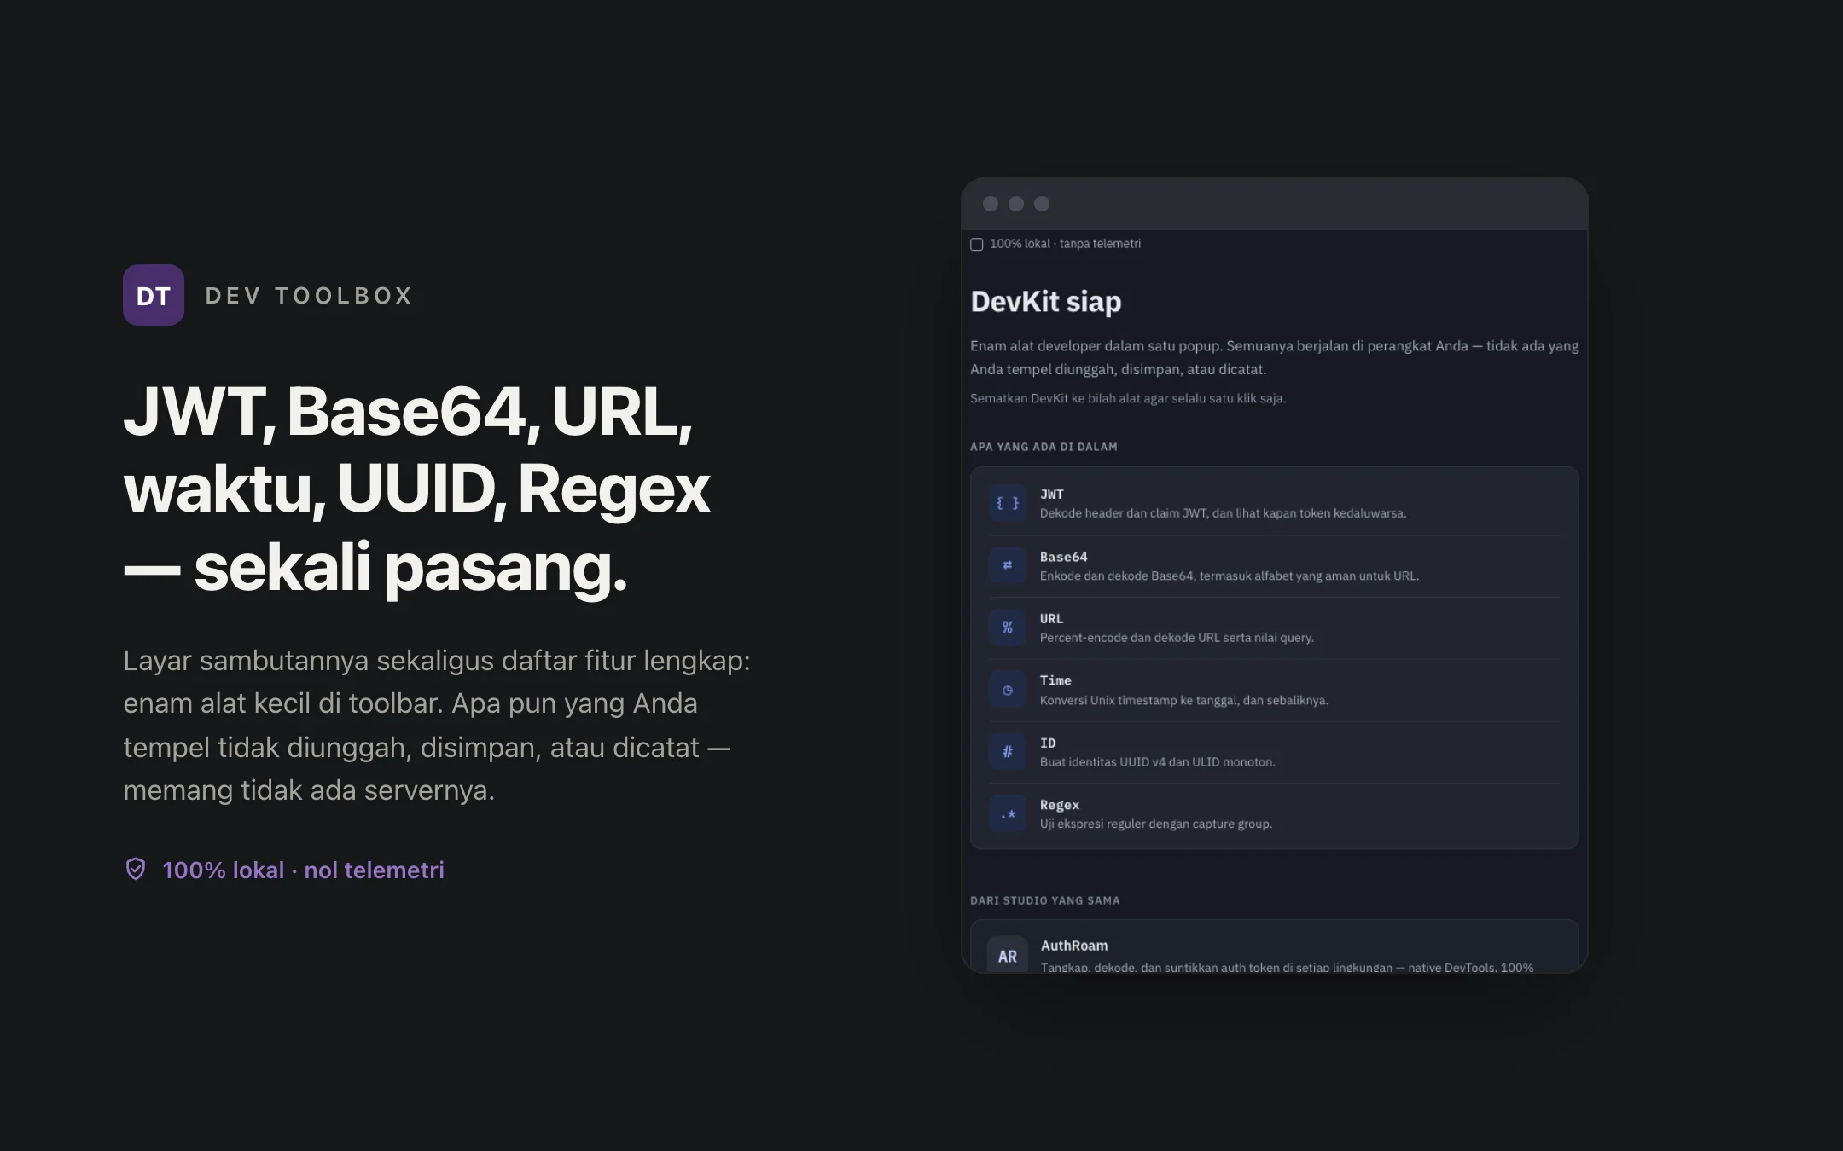This screenshot has height=1151, width=1843.
Task: Click the third gray window dot
Action: (1042, 204)
